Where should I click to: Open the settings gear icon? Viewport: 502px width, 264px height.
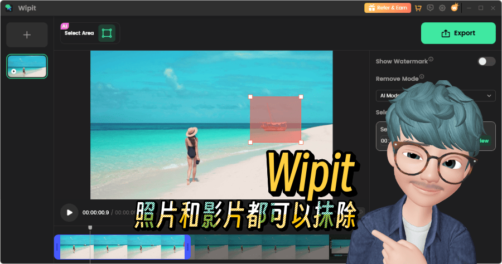tap(442, 8)
